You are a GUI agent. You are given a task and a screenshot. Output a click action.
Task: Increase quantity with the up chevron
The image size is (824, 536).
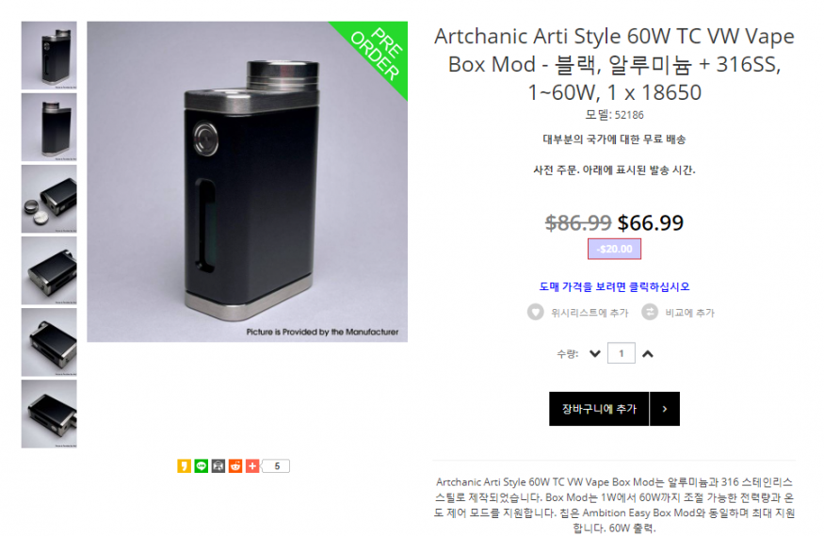pos(648,353)
